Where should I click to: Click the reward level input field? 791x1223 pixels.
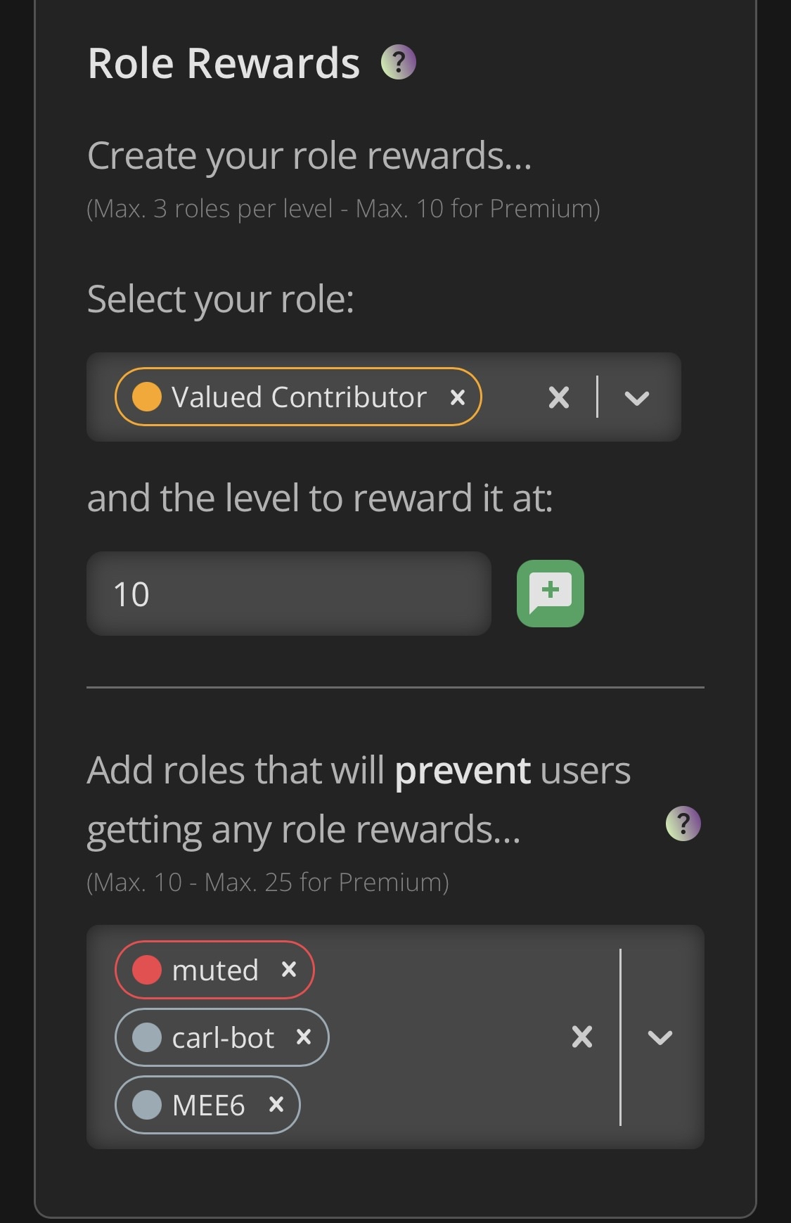click(x=288, y=594)
